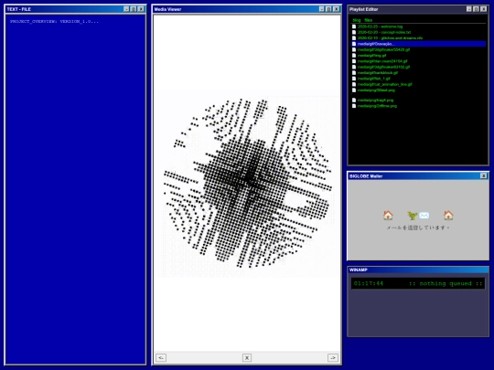This screenshot has height=370, width=494.
Task: Switch to the blog tab in Playlist Editor
Action: coord(357,20)
